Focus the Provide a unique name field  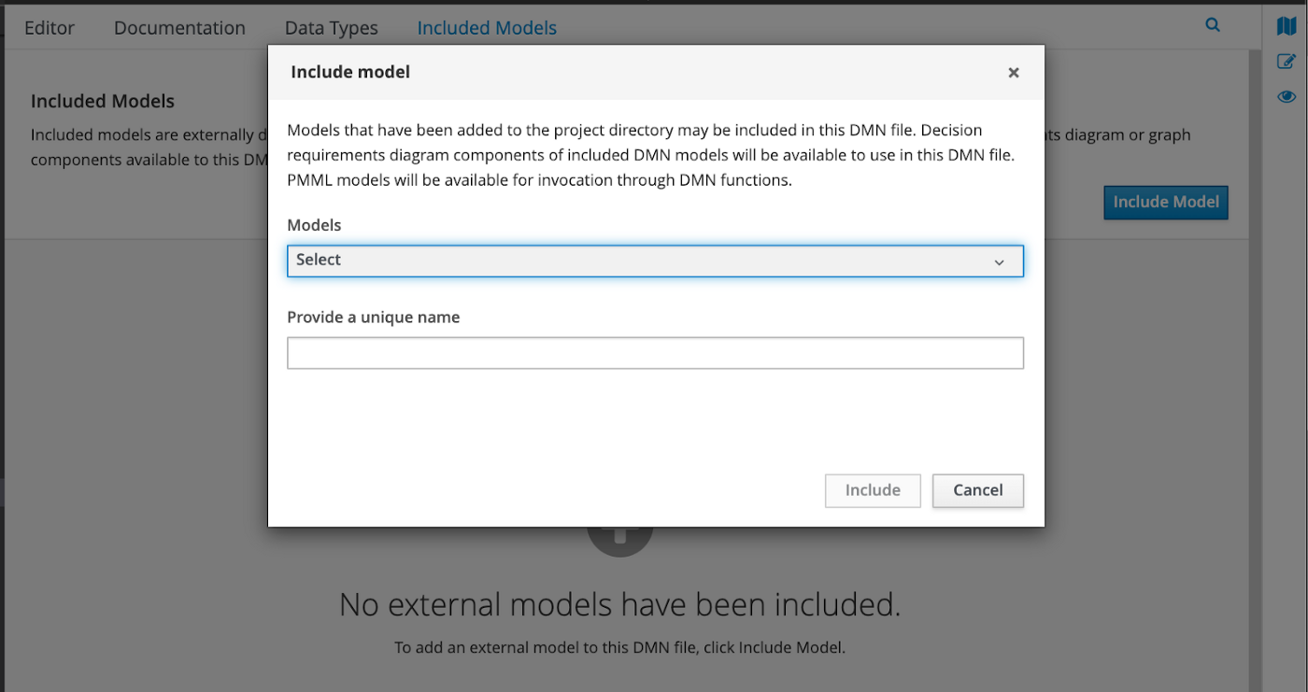(654, 353)
